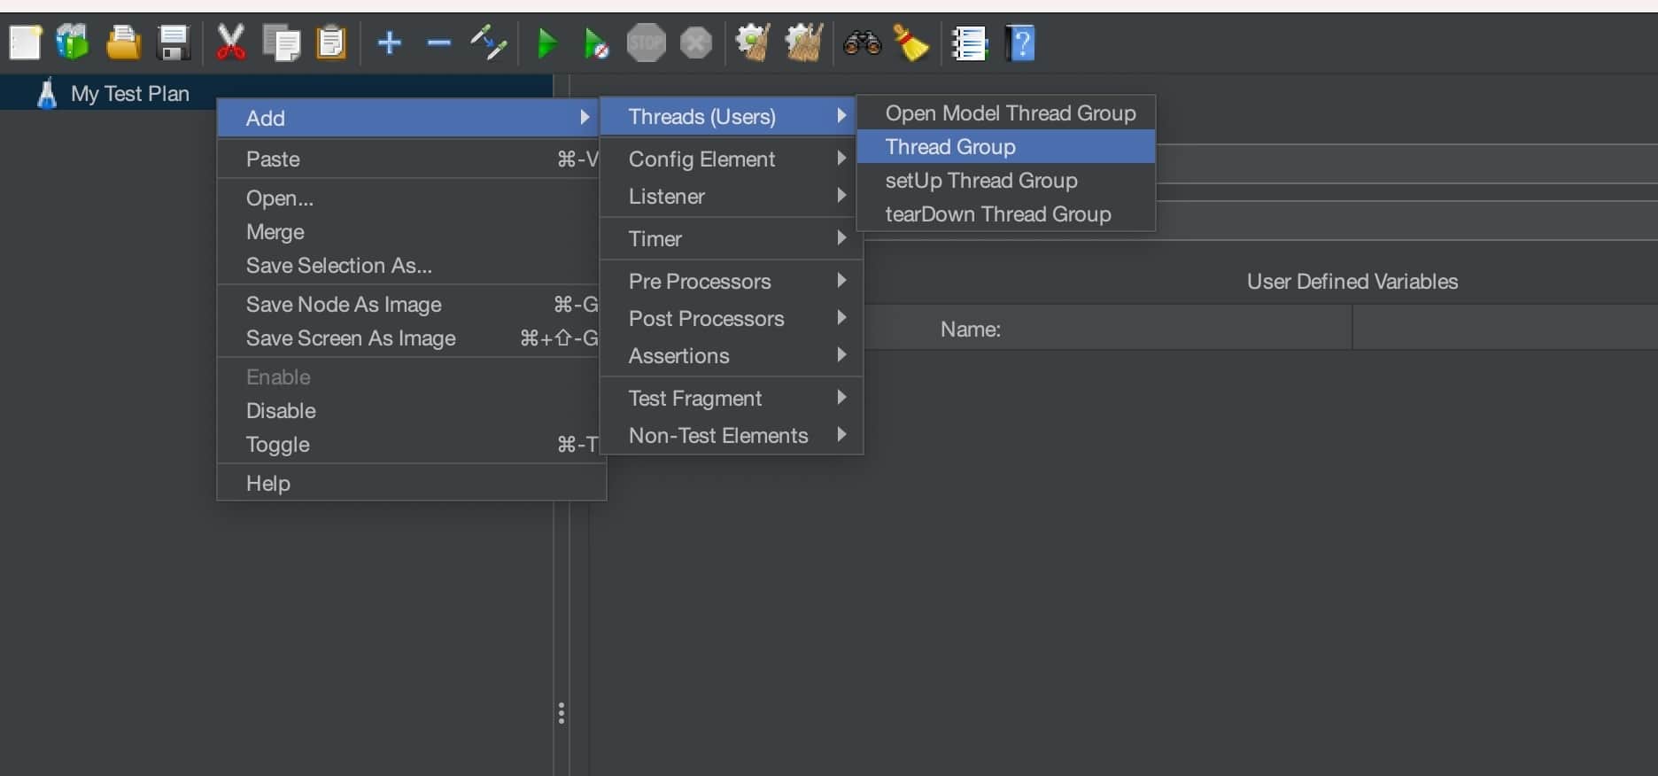Expand Timer submenu
Screen dimensions: 1658x776
[732, 239]
